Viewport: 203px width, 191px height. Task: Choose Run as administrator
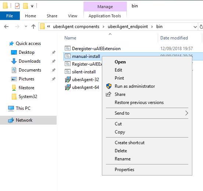147,86
